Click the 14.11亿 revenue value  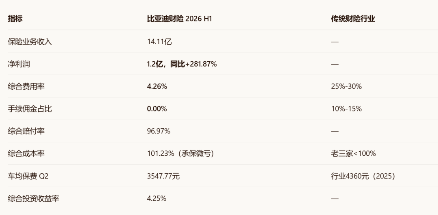tap(159, 42)
